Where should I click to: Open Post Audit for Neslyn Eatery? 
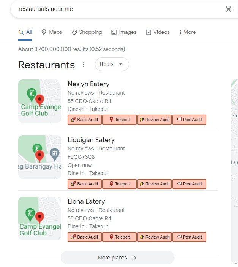[x=189, y=120]
